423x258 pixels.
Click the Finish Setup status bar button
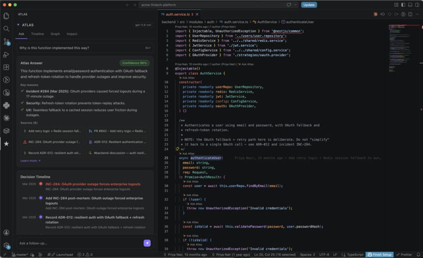tap(379, 254)
